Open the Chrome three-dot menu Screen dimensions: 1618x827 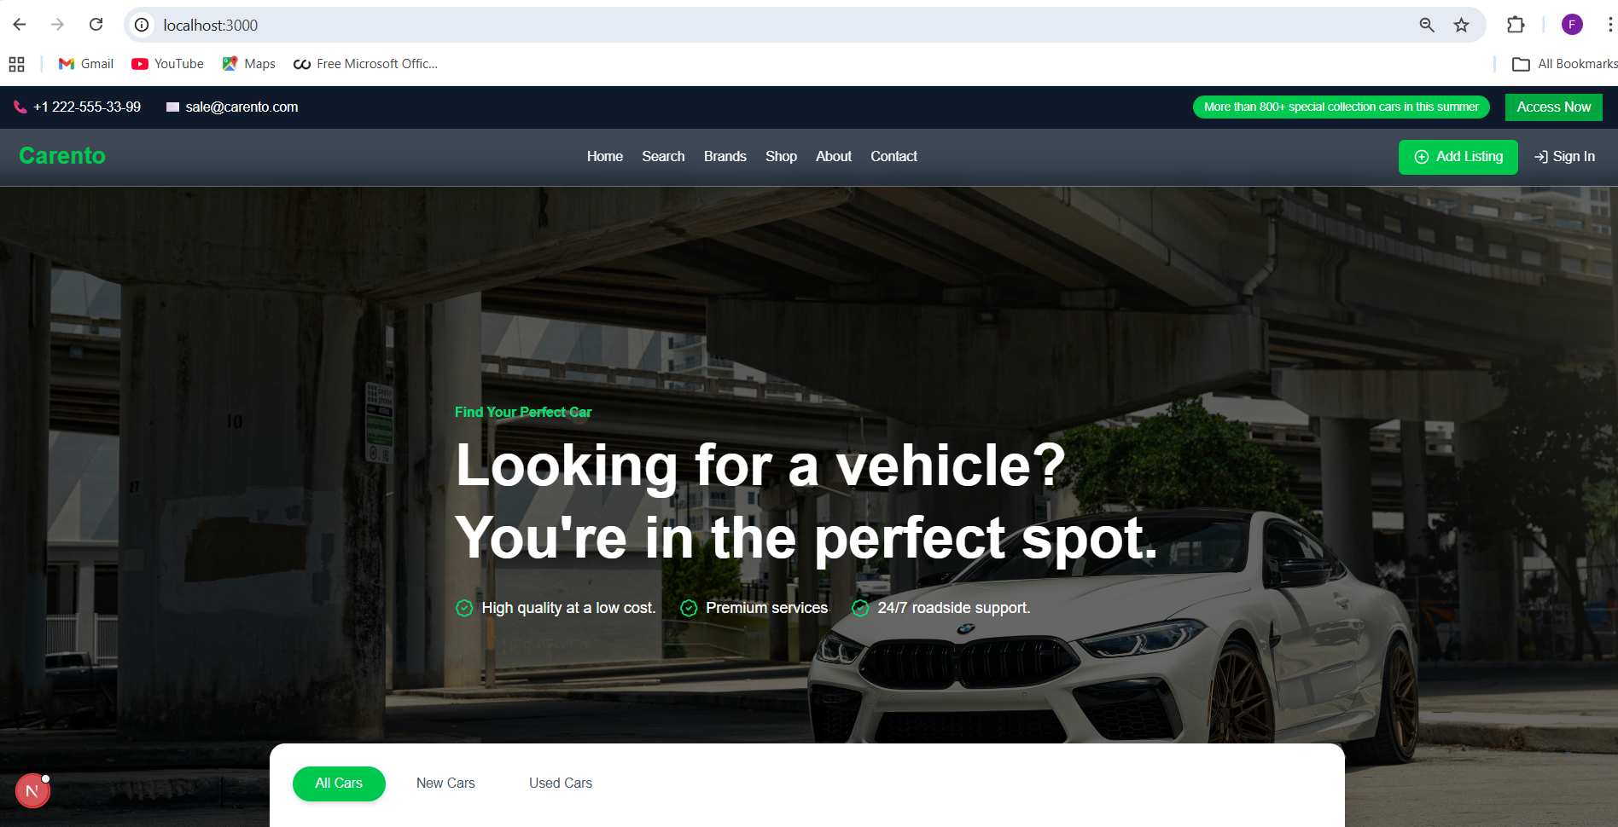tap(1609, 25)
